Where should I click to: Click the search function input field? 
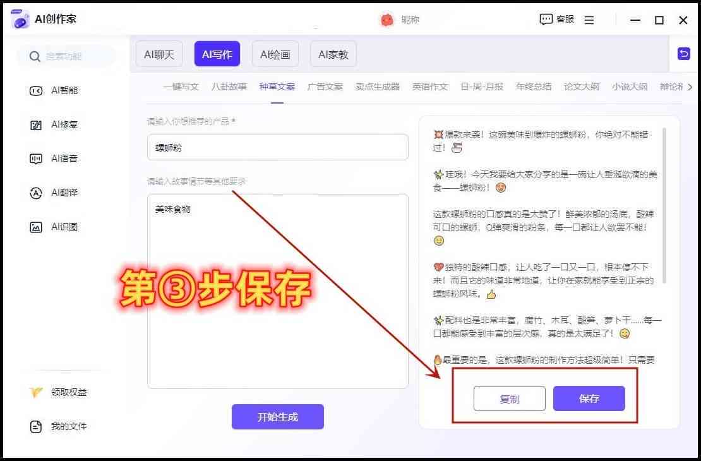pyautogui.click(x=67, y=56)
